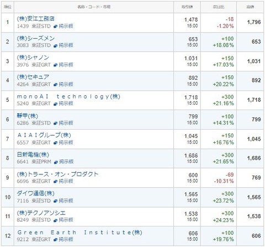Open 掲示板 icon for AIAIグループ
The width and height of the screenshot is (265, 247).
[x=55, y=143]
